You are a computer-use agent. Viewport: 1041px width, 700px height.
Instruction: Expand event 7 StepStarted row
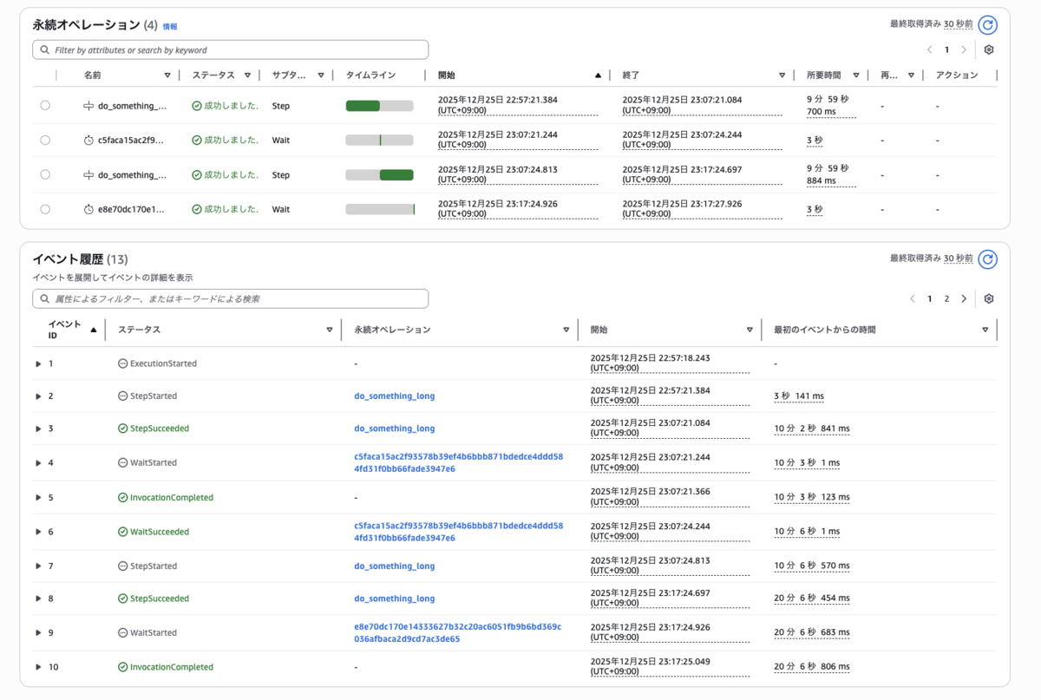pyautogui.click(x=38, y=566)
